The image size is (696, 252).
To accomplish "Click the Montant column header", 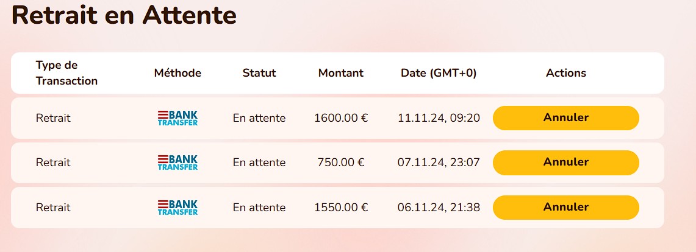I will pyautogui.click(x=340, y=73).
